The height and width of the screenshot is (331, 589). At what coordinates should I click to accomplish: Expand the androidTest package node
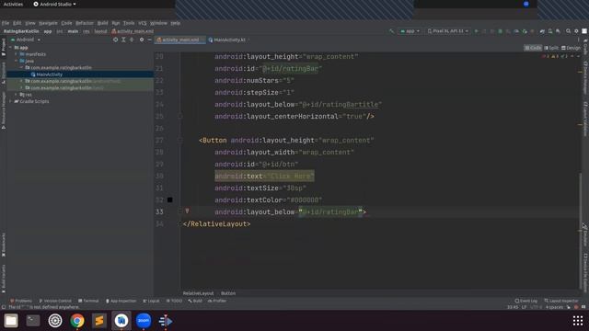click(x=21, y=81)
